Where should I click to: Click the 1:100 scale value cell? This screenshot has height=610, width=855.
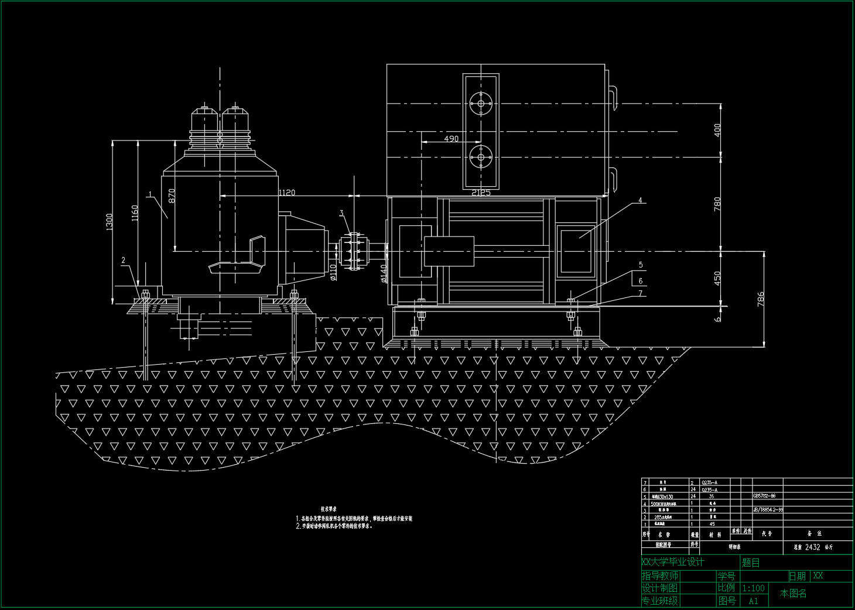point(753,588)
